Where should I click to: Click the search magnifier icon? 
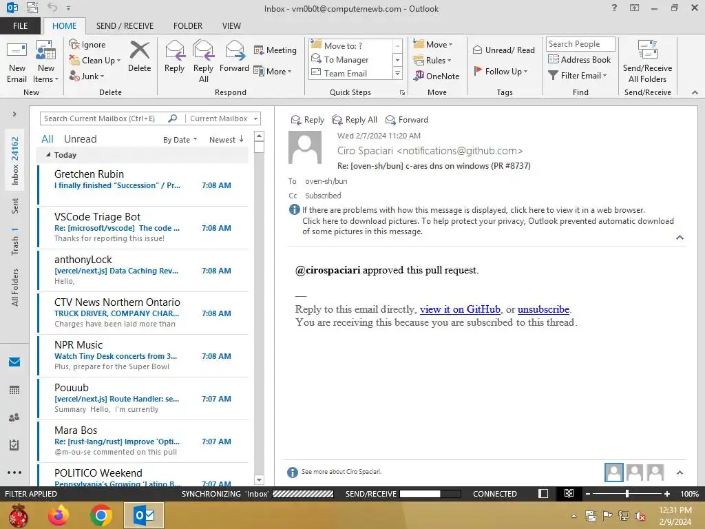pyautogui.click(x=172, y=118)
